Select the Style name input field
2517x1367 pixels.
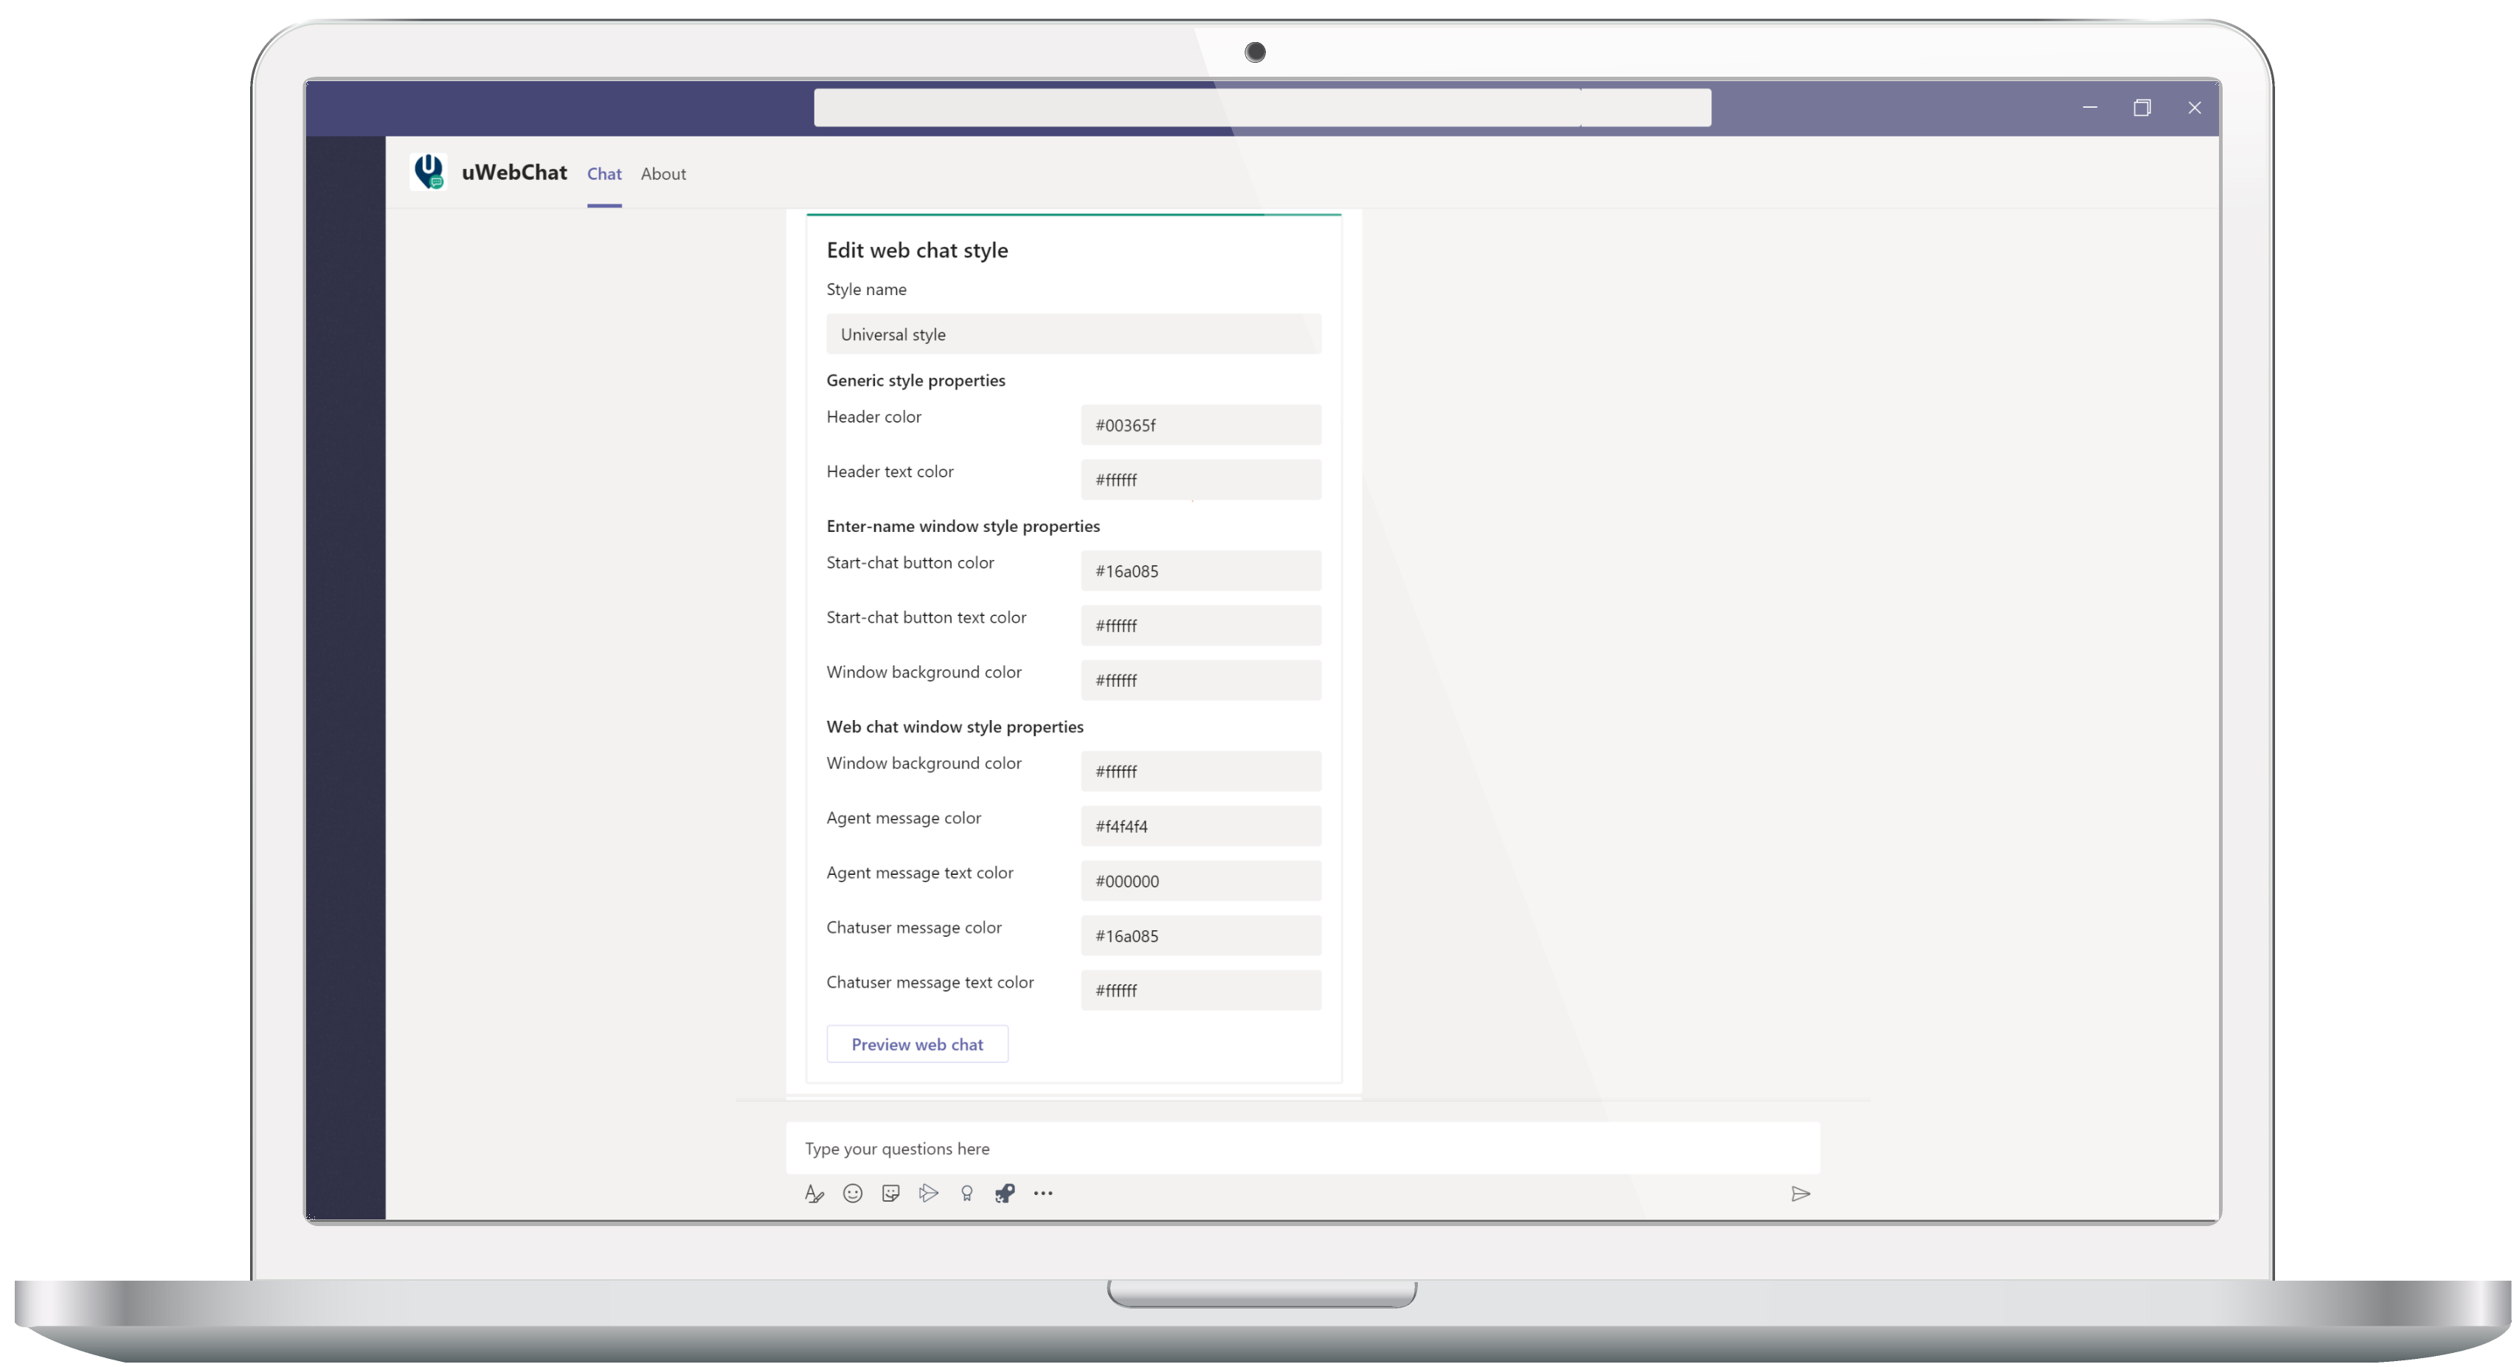[x=1072, y=333]
